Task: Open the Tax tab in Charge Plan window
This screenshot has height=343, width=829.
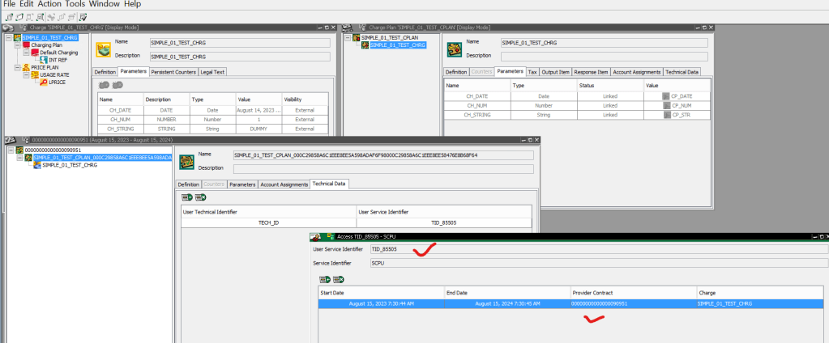Action: pos(532,72)
